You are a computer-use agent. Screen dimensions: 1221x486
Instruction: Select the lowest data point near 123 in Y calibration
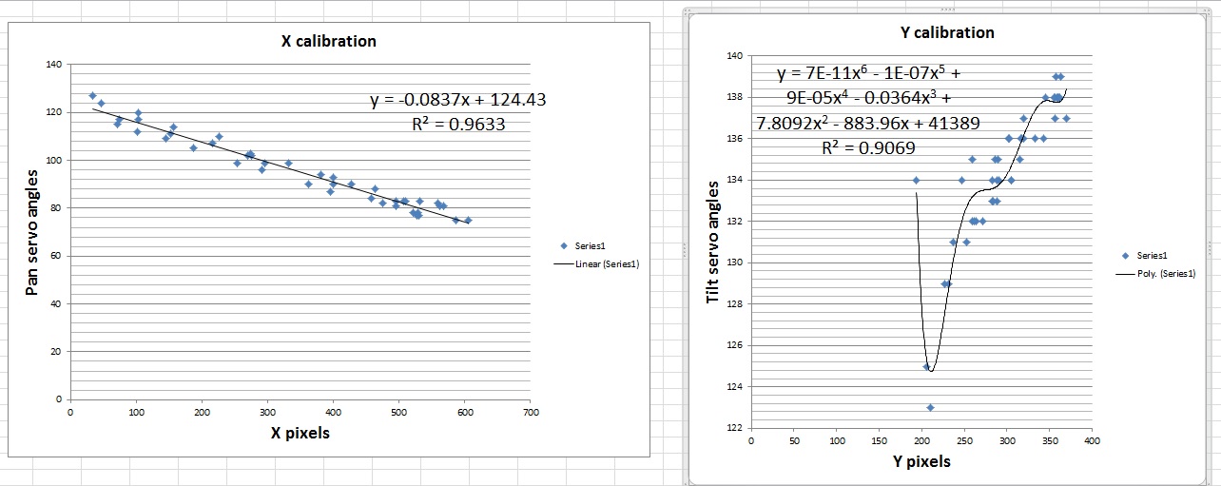click(930, 407)
